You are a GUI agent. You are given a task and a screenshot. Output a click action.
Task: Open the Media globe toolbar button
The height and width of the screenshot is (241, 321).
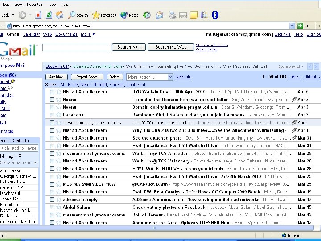point(129,15)
